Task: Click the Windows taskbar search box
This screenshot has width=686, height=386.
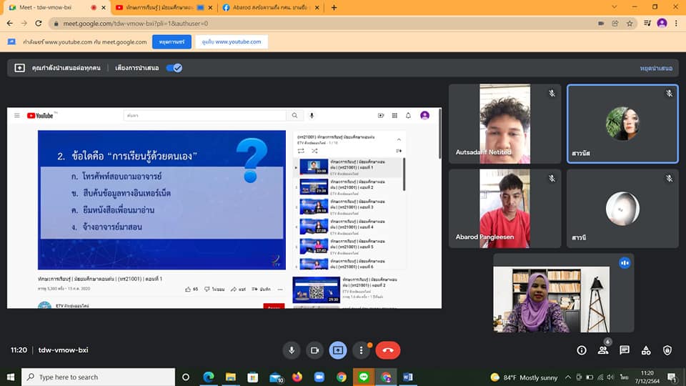Action: 99,377
